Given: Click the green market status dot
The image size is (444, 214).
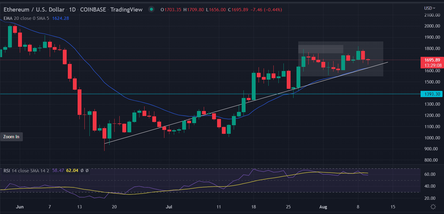Looking at the screenshot, I should pyautogui.click(x=152, y=9).
